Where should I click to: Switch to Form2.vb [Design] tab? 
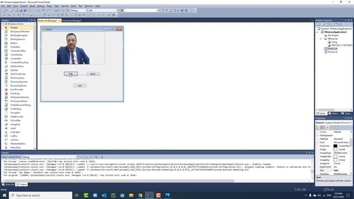point(71,20)
